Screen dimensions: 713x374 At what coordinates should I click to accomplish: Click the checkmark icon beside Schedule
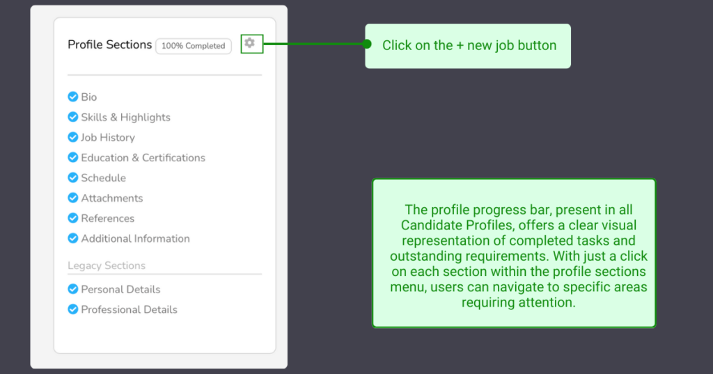tap(72, 177)
